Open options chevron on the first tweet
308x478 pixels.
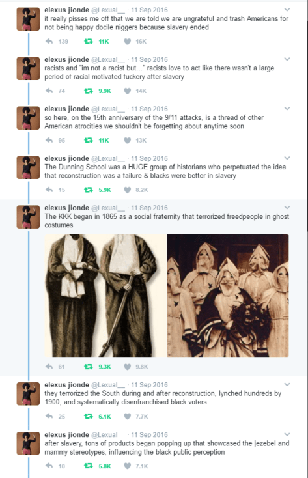287,10
